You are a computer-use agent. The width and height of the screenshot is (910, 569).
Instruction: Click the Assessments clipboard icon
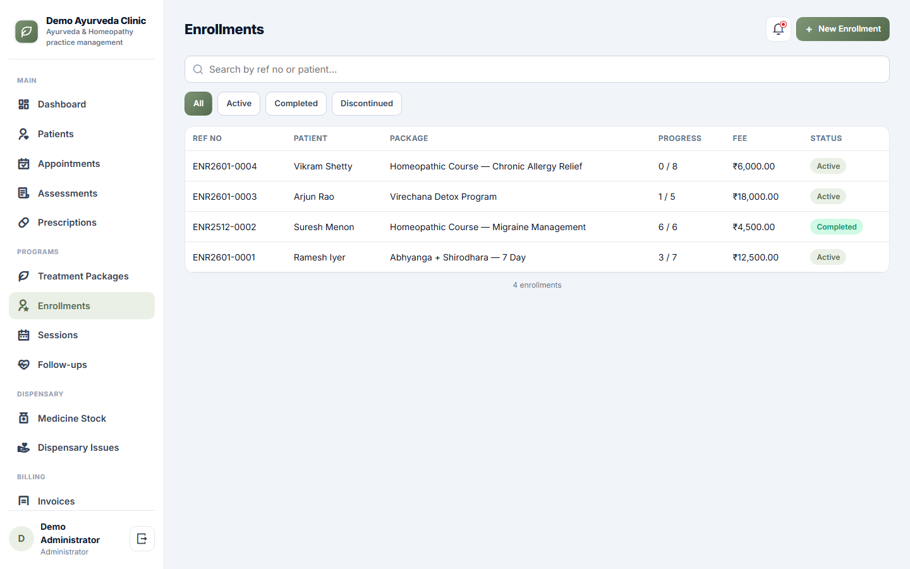pyautogui.click(x=23, y=193)
